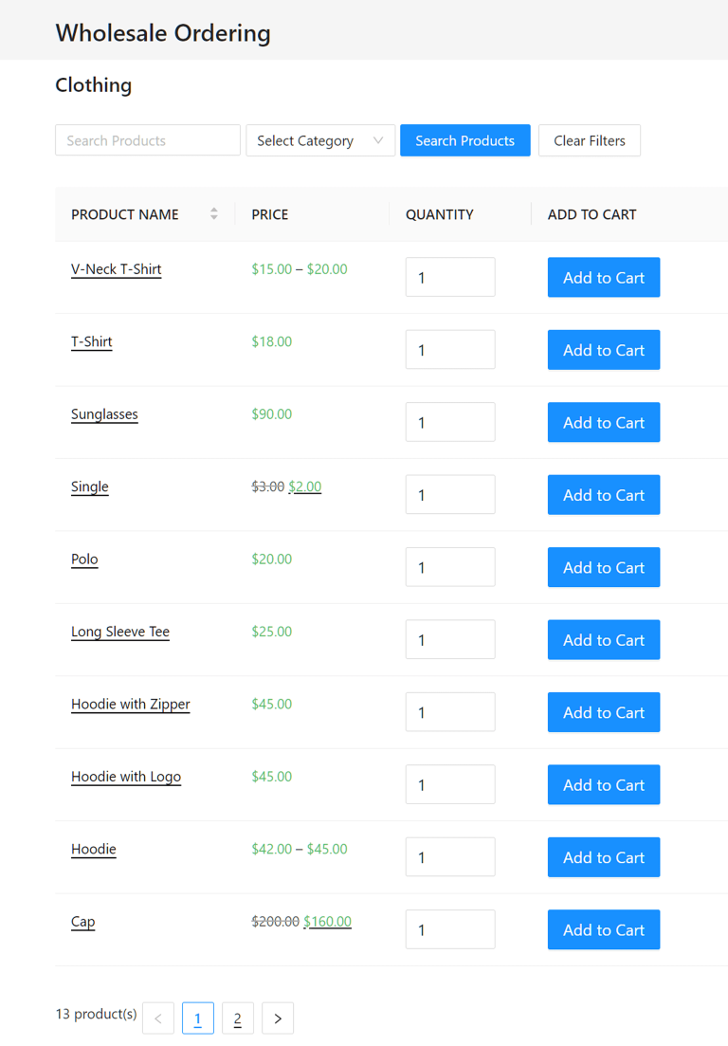Screen dimensions: 728x1046
Task: Add Sunglasses to cart
Action: tap(604, 423)
